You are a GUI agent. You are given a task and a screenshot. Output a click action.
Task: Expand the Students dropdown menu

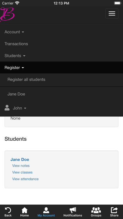point(15,56)
